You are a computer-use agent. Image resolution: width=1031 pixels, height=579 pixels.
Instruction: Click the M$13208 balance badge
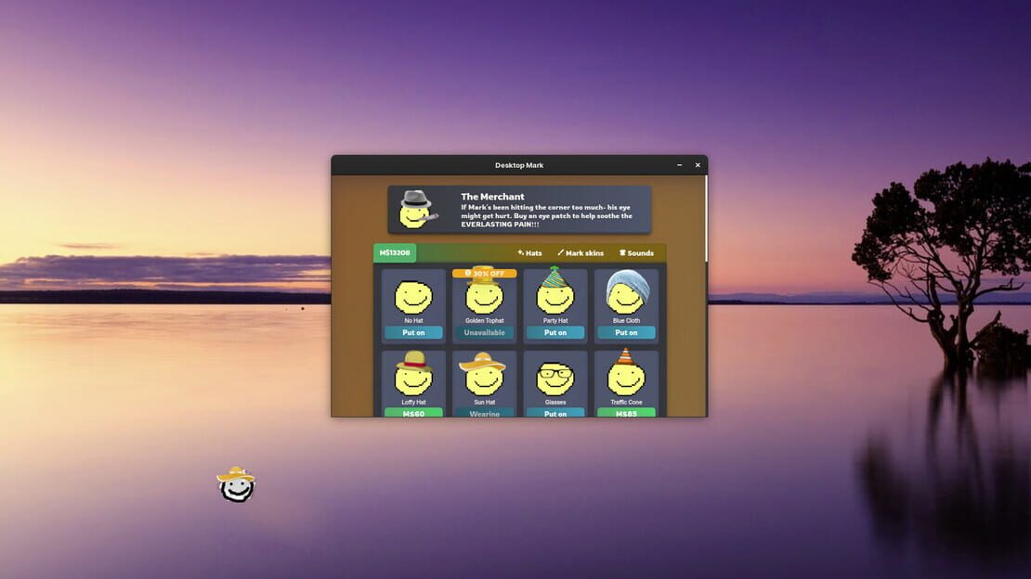click(x=395, y=253)
